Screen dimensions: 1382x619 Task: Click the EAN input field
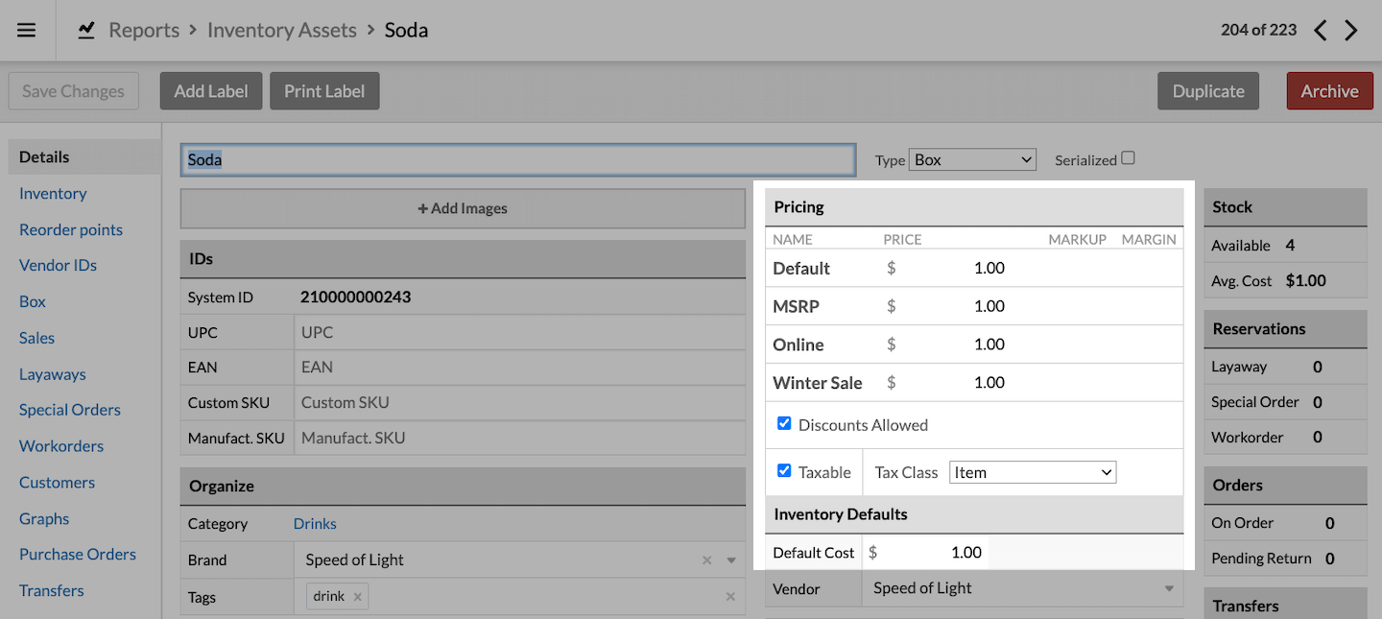click(519, 368)
